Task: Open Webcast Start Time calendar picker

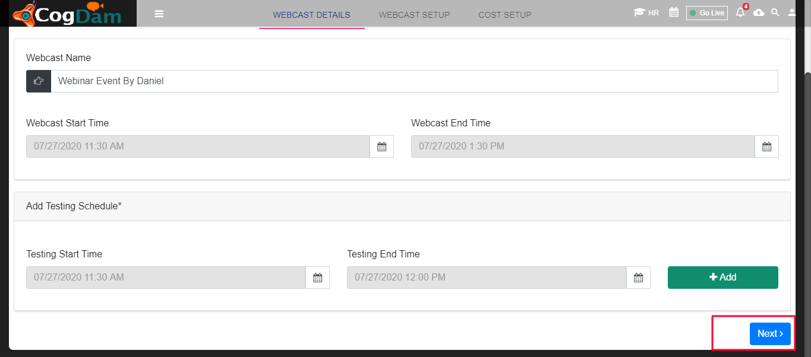Action: [x=382, y=146]
